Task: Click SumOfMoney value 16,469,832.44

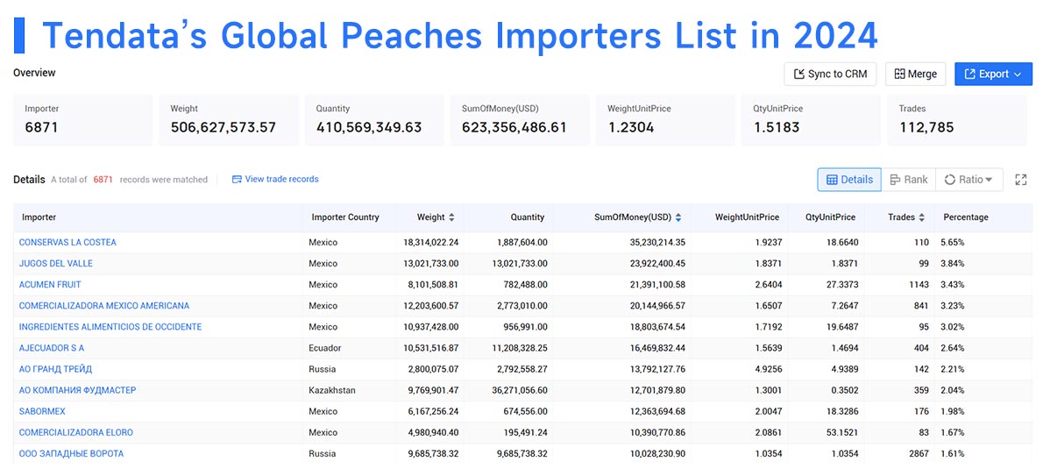Action: pyautogui.click(x=657, y=348)
